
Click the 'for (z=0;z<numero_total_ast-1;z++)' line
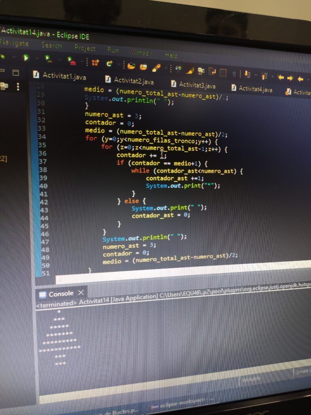(x=164, y=149)
